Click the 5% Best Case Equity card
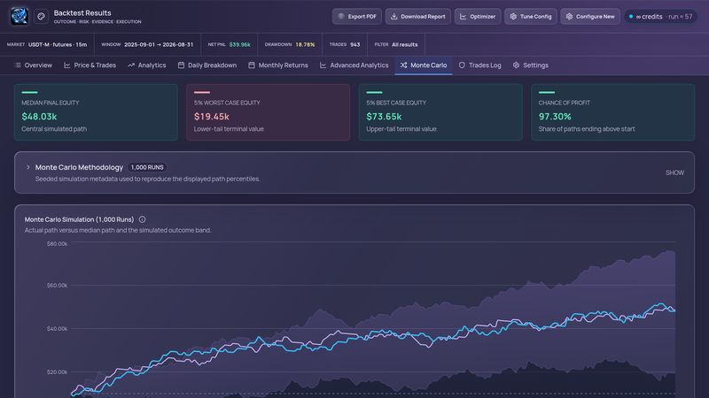709x398 pixels. [x=440, y=112]
